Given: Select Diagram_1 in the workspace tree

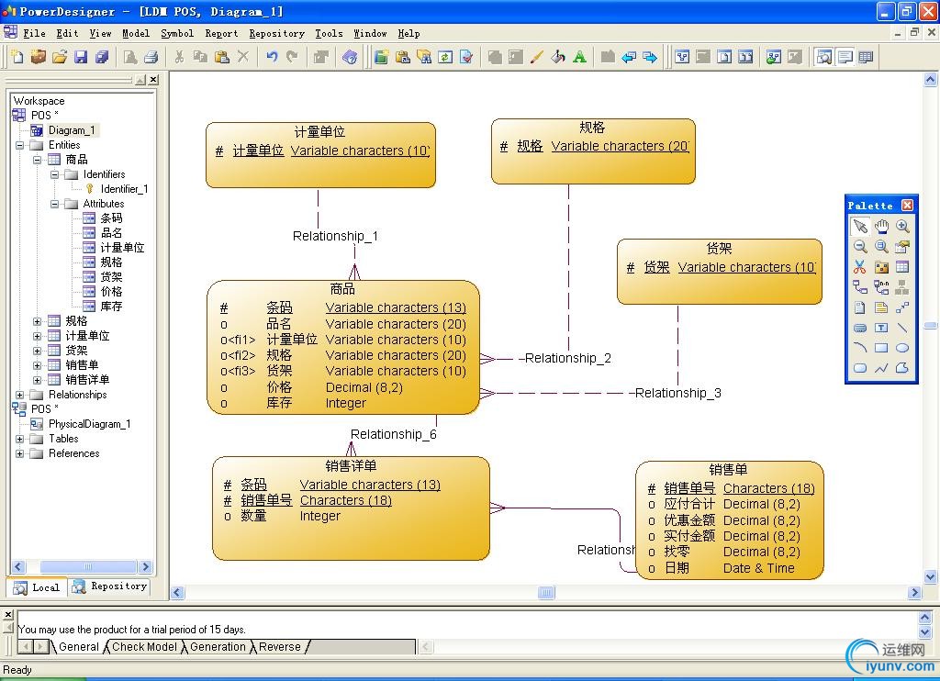Looking at the screenshot, I should [x=72, y=130].
